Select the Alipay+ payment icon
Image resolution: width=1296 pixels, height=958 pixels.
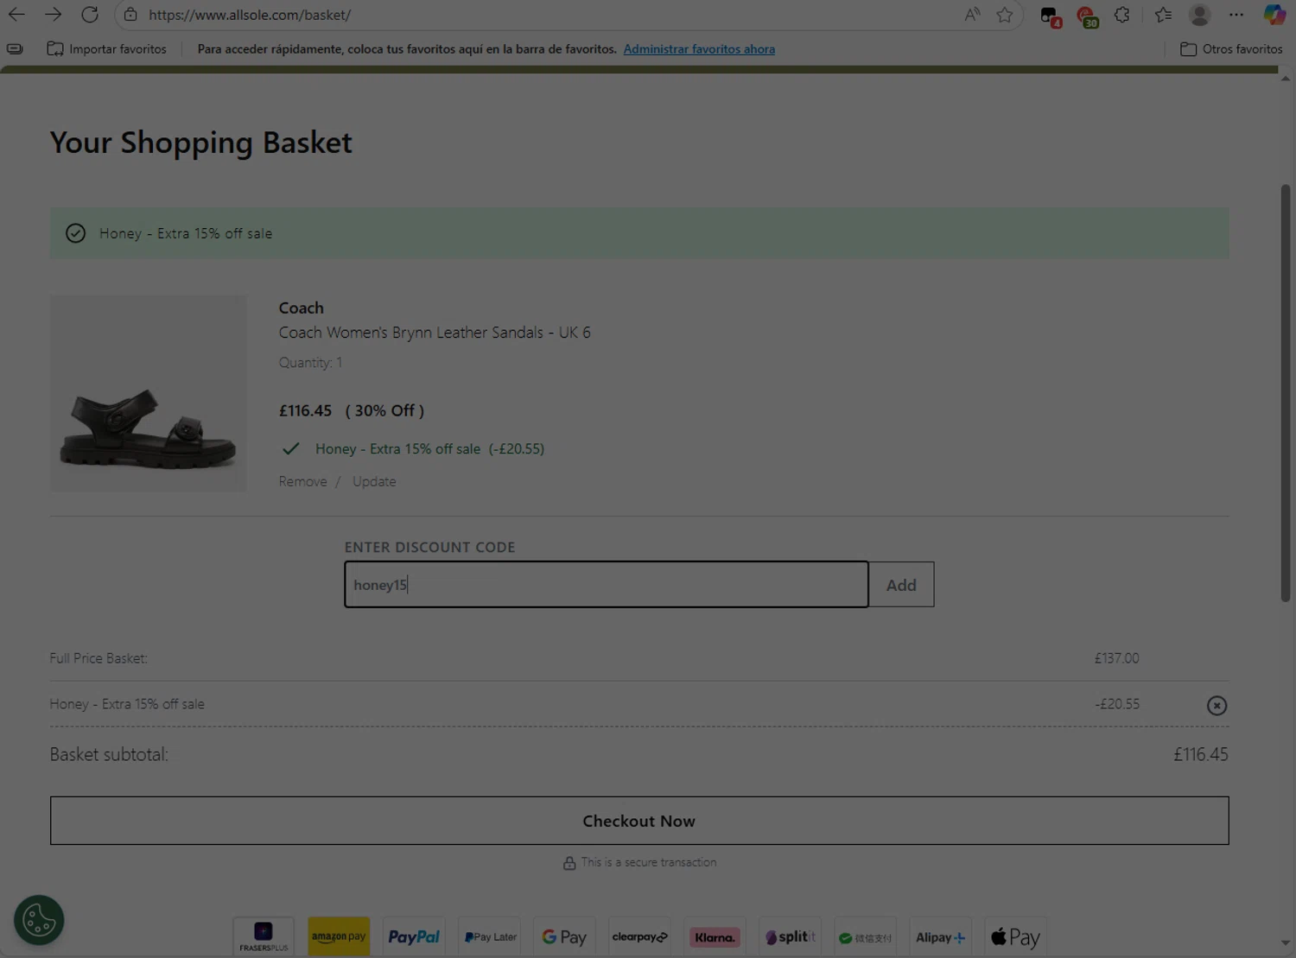[x=940, y=936]
